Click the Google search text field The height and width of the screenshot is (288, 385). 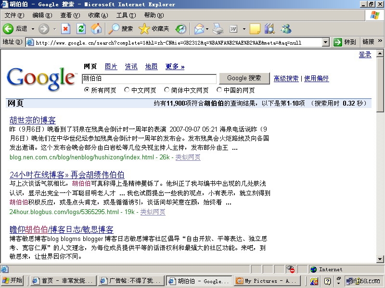pos(149,78)
